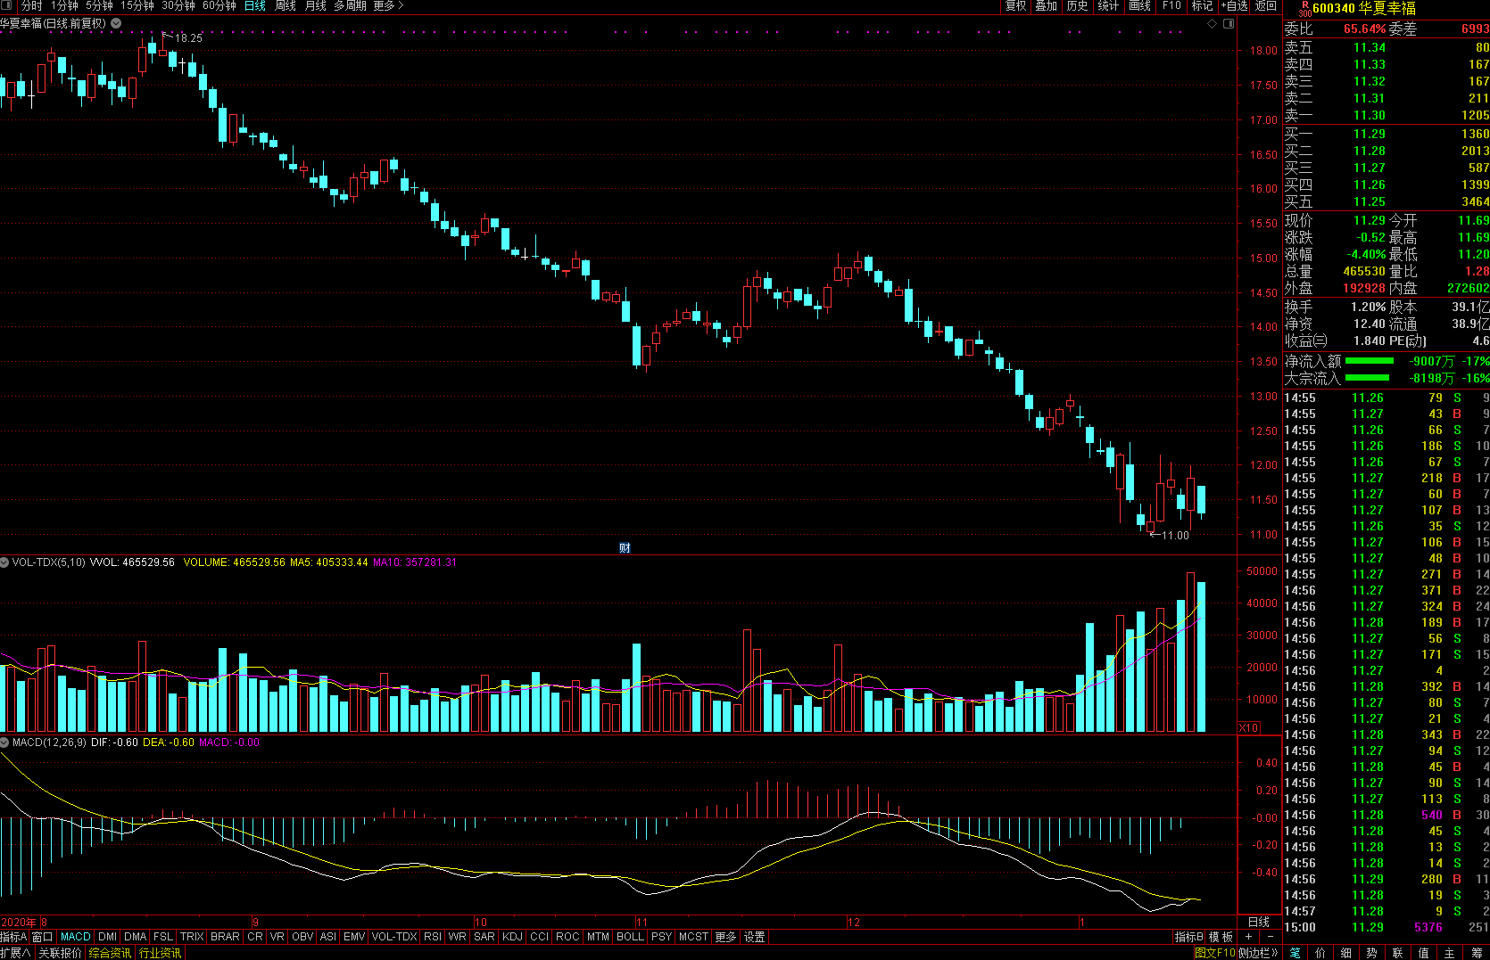Select the OBV indicator tab
Viewport: 1490px width, 960px height.
(x=302, y=937)
